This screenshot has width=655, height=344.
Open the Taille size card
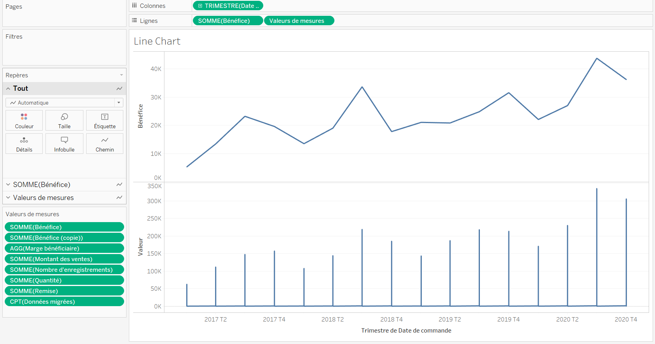[x=64, y=120]
